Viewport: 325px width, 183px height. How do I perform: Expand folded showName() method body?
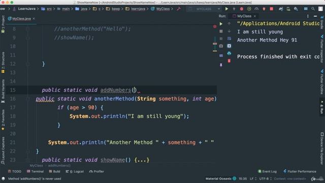[x=142, y=160]
